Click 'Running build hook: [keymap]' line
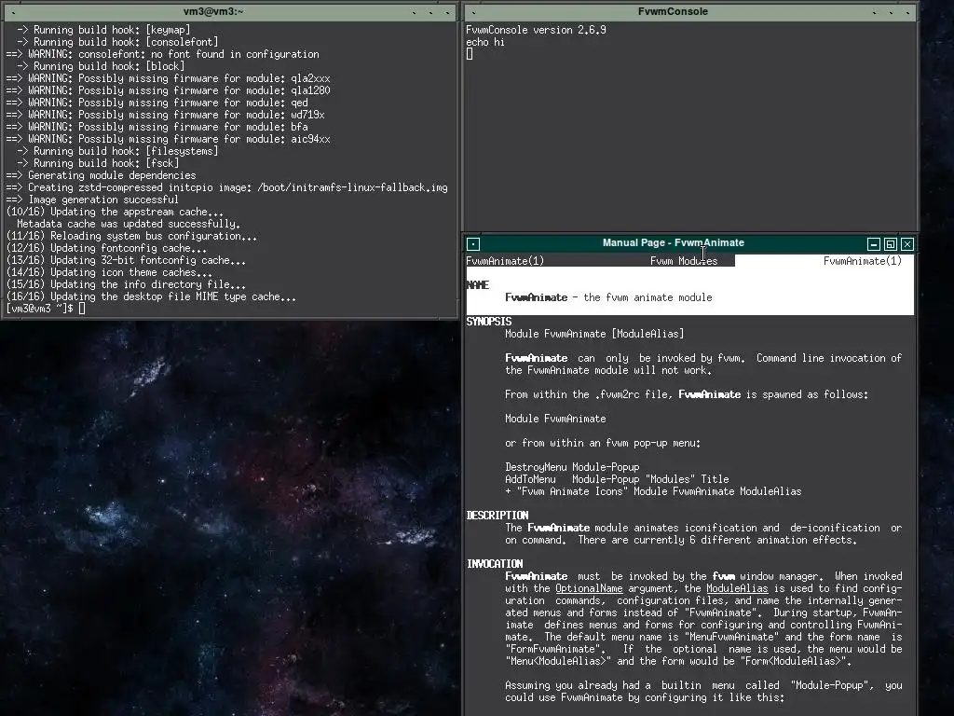This screenshot has width=954, height=716. (x=103, y=30)
